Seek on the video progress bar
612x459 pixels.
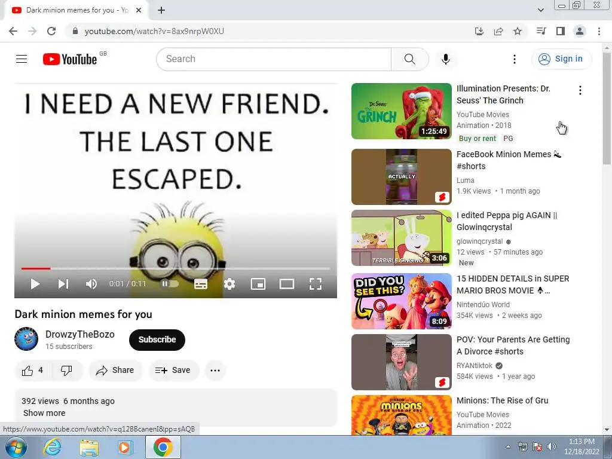pos(176,268)
